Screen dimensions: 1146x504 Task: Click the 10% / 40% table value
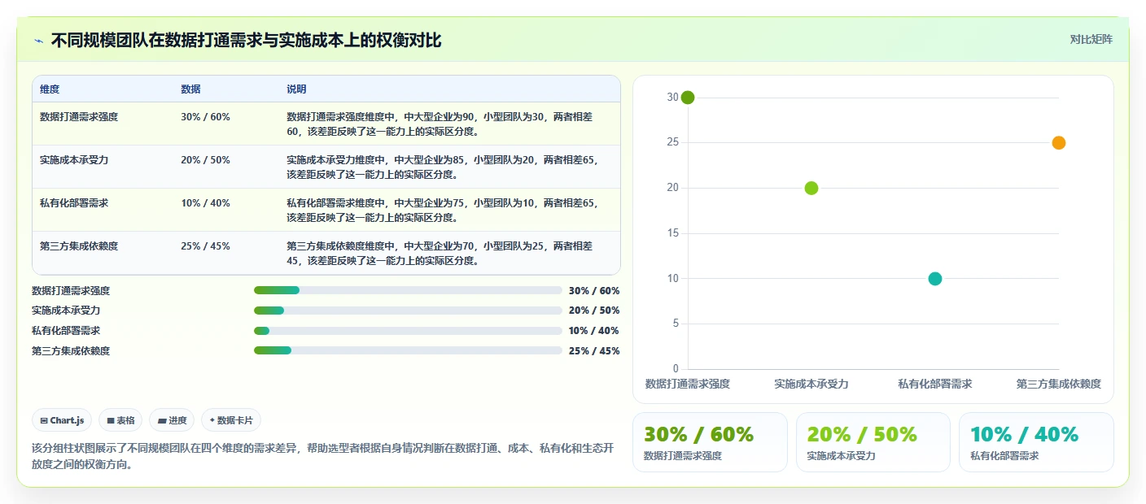205,203
